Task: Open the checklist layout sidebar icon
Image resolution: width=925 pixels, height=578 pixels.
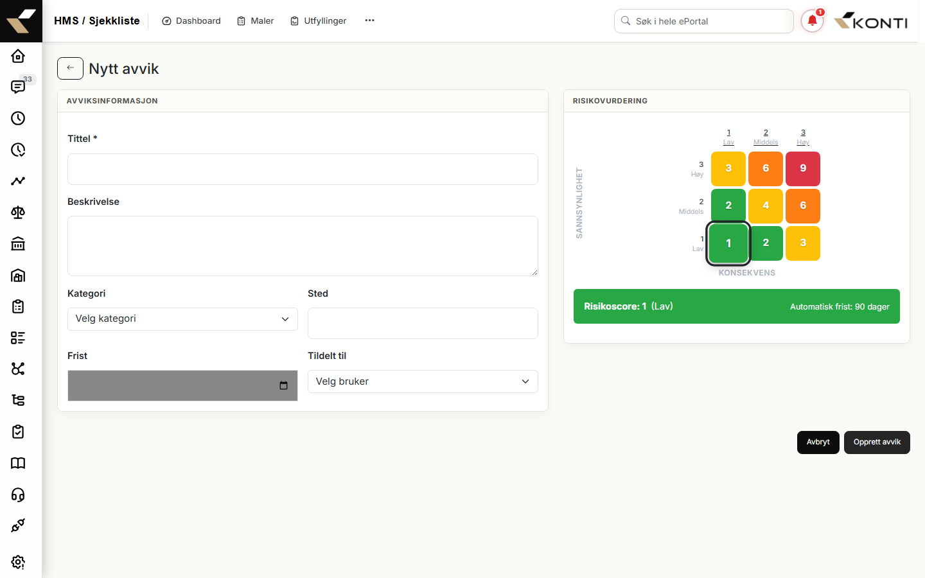Action: (18, 338)
